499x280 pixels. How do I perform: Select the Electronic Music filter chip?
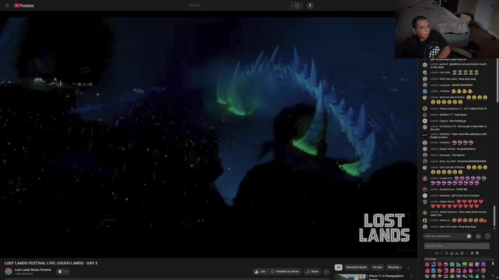(x=356, y=267)
